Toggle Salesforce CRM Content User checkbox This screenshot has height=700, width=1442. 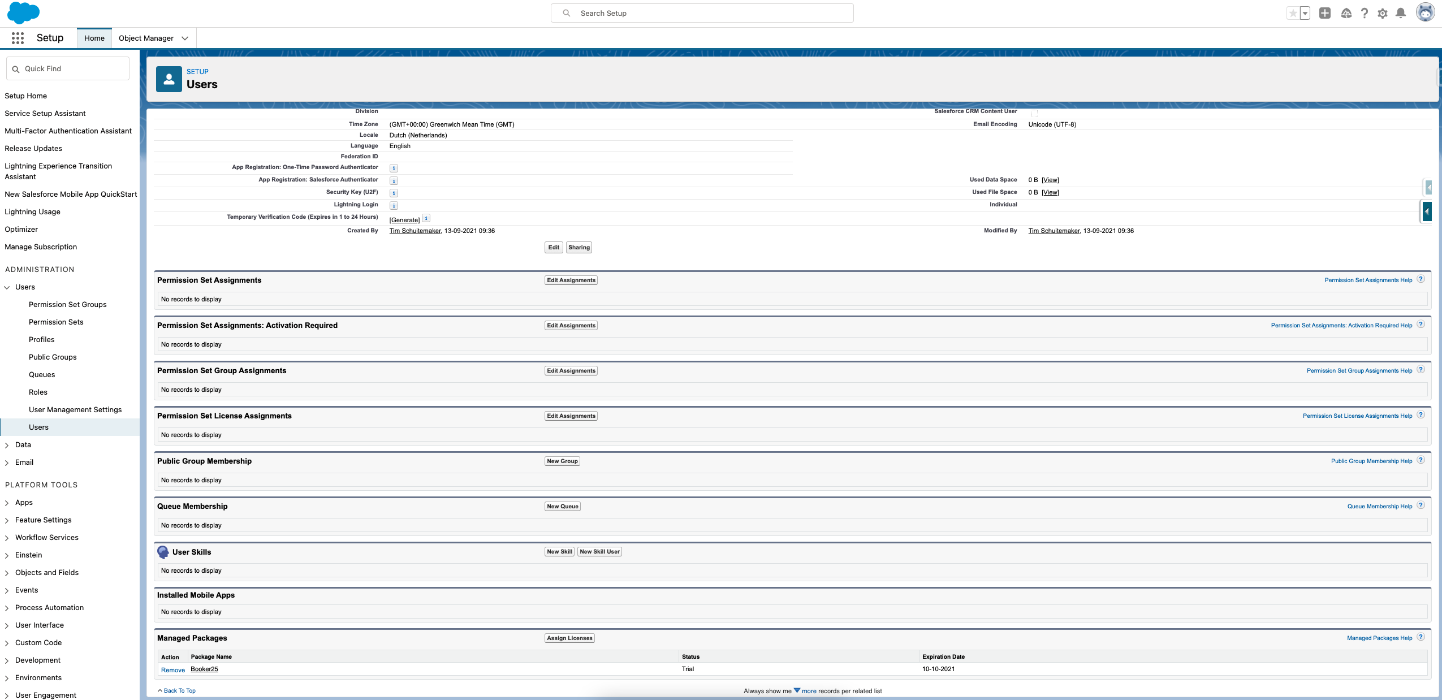(x=1034, y=113)
